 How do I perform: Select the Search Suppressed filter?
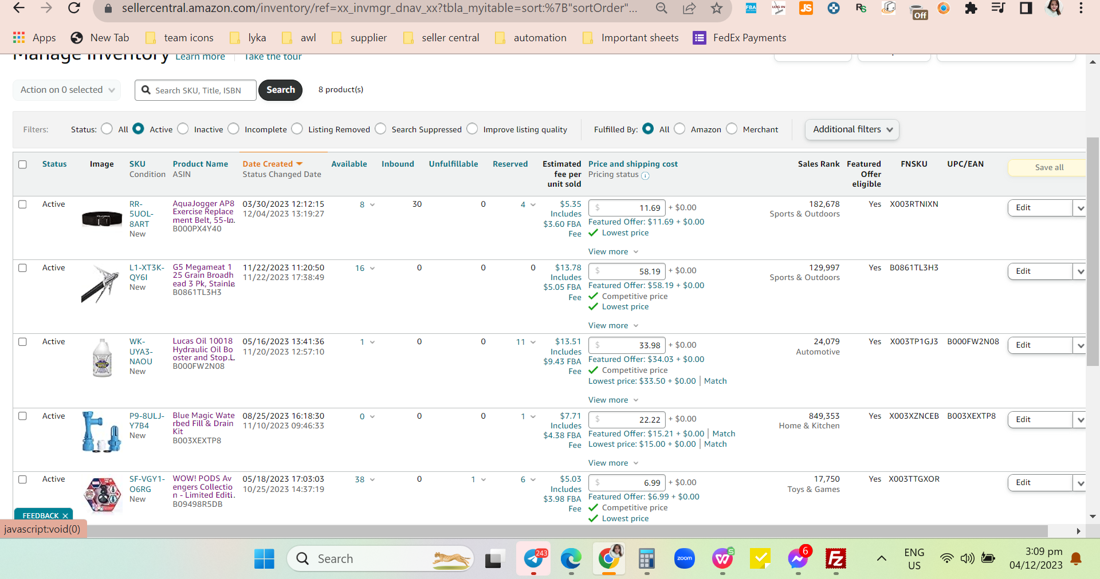click(x=380, y=129)
